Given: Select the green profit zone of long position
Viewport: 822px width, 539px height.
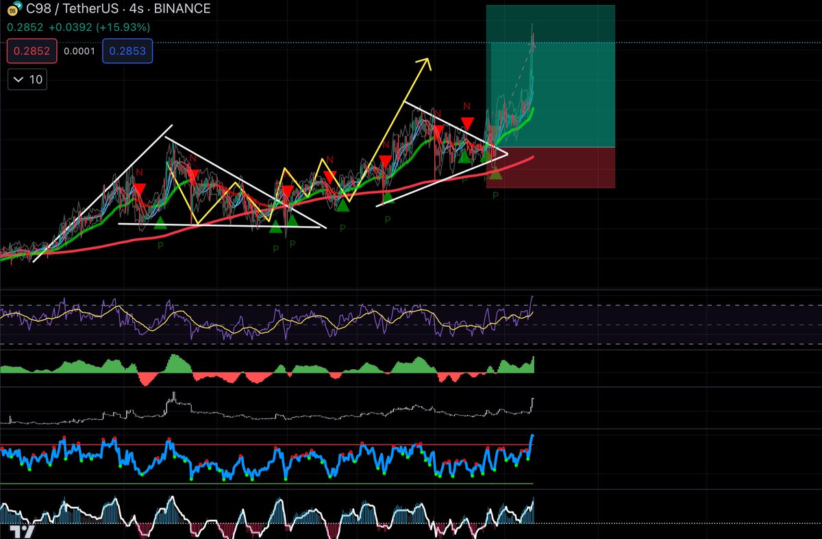Looking at the screenshot, I should coord(551,76).
